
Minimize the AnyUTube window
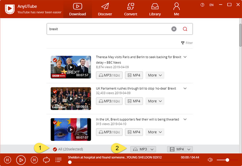[x=221, y=5]
